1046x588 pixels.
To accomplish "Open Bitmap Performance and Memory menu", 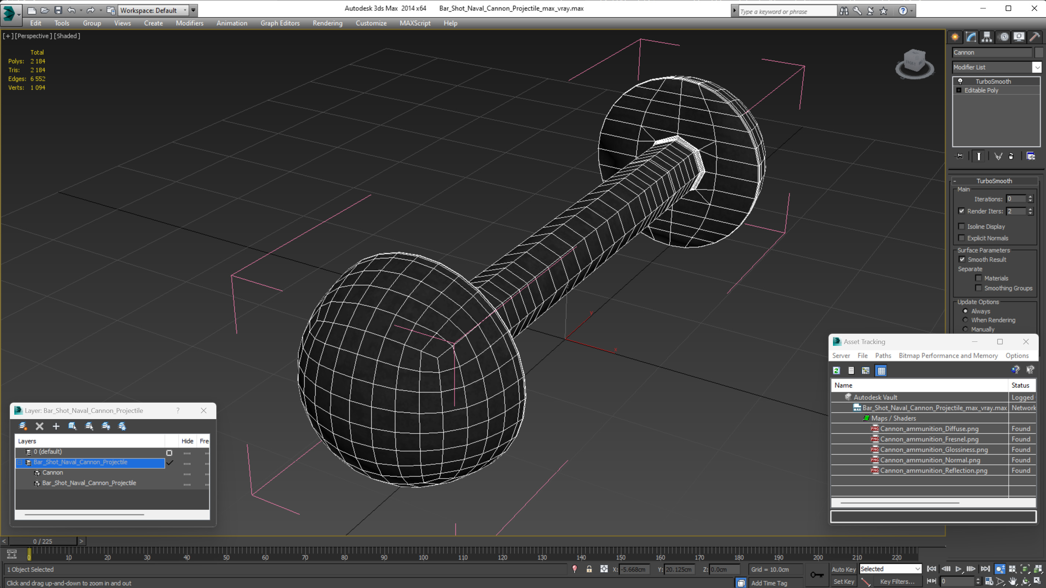I will (948, 355).
